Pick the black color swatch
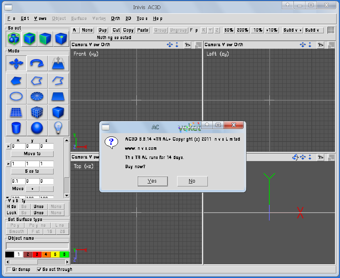The image size is (340, 278). [x=10, y=254]
